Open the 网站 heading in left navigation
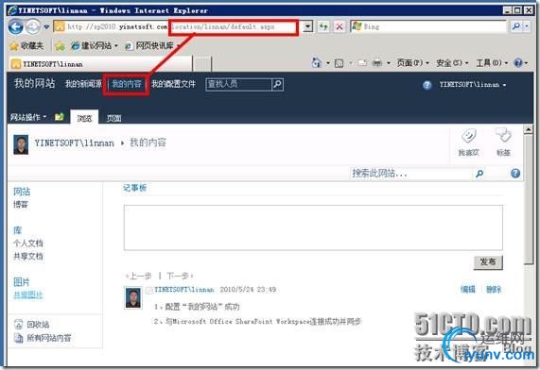Screen dimensions: 540x370 coord(22,192)
